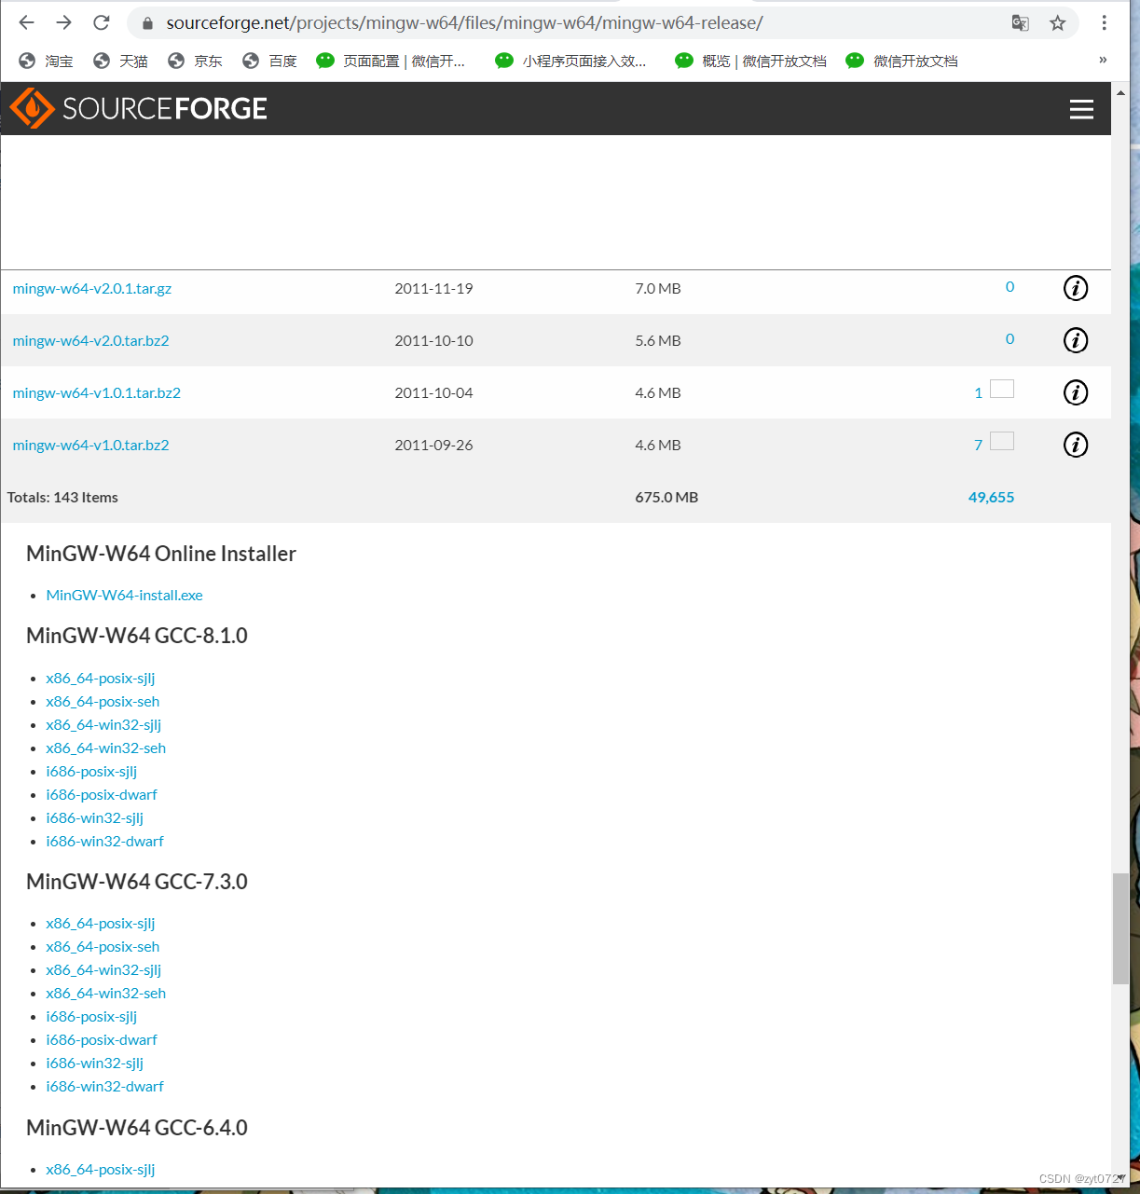Open GCC-7.3.0 x86_64-posix-sjlj link
Viewport: 1140px width, 1194px height.
click(101, 924)
